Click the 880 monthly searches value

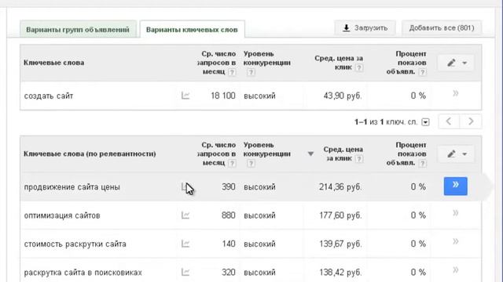pos(229,215)
